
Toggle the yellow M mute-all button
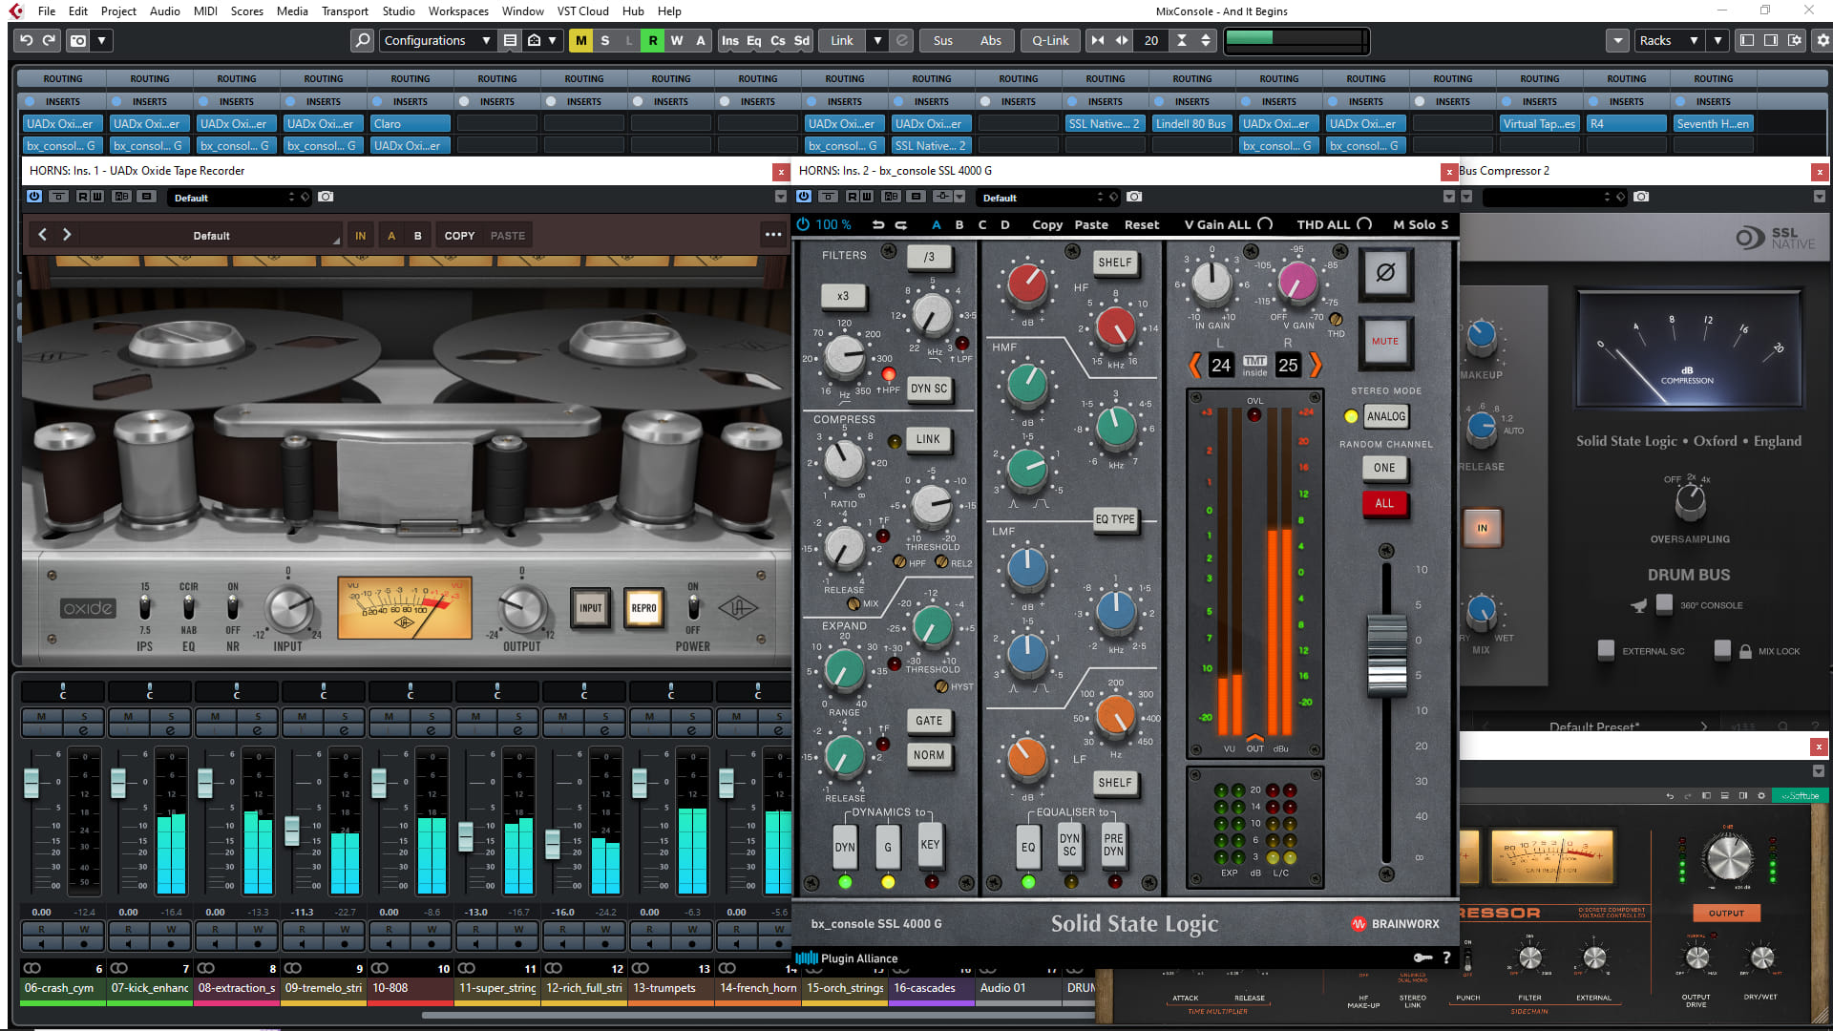(580, 40)
